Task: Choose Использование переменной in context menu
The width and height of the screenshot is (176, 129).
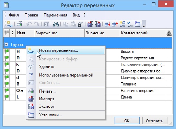Action: click(x=66, y=75)
